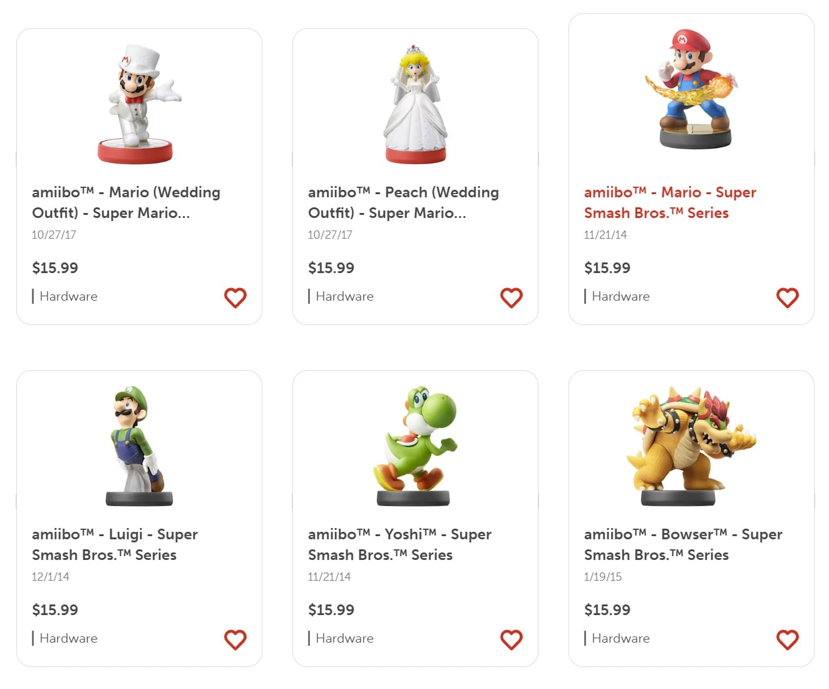Favorite the Yoshi amiibo with heart icon

[x=511, y=640]
